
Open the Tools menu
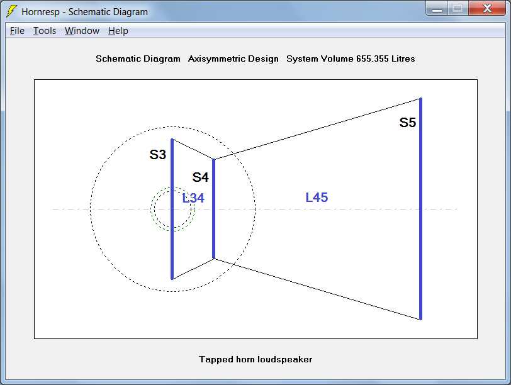[x=45, y=31]
